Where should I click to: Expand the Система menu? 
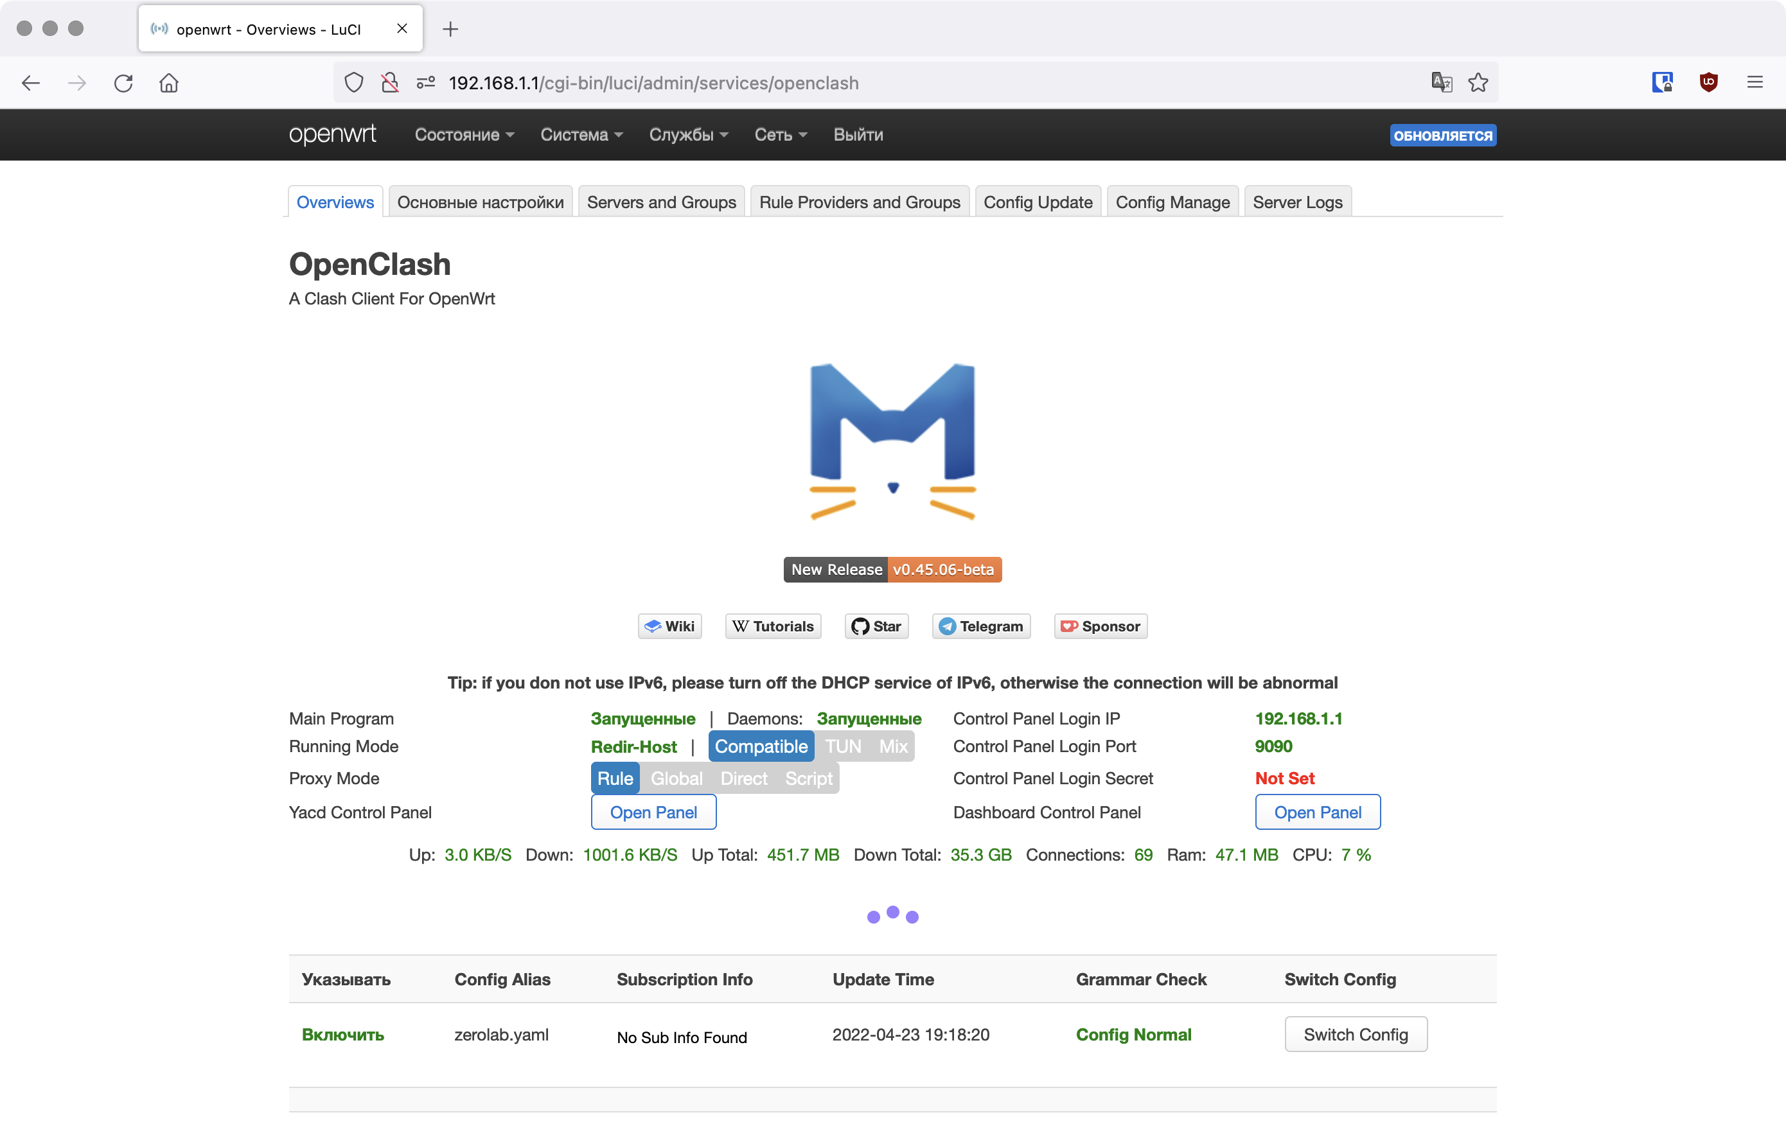581,134
